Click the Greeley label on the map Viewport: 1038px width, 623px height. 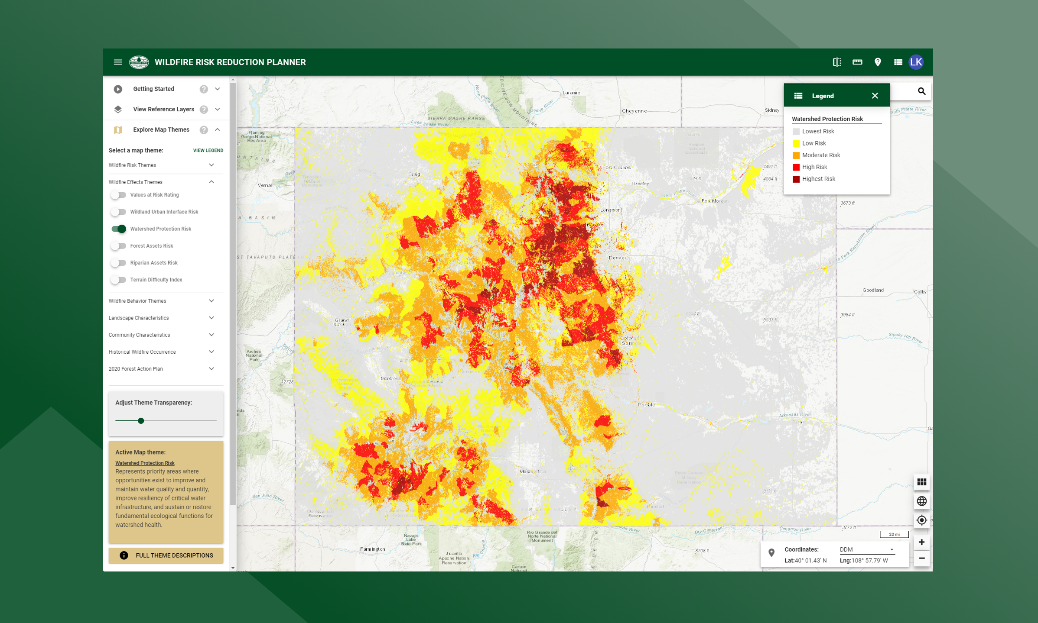pyautogui.click(x=640, y=183)
